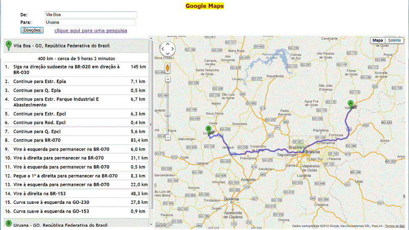Click the green marker A on the map
Image resolution: width=409 pixels, height=230 pixels.
click(350, 105)
